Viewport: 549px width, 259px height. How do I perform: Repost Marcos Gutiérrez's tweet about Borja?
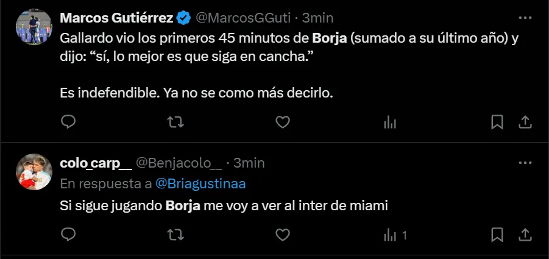pyautogui.click(x=175, y=122)
